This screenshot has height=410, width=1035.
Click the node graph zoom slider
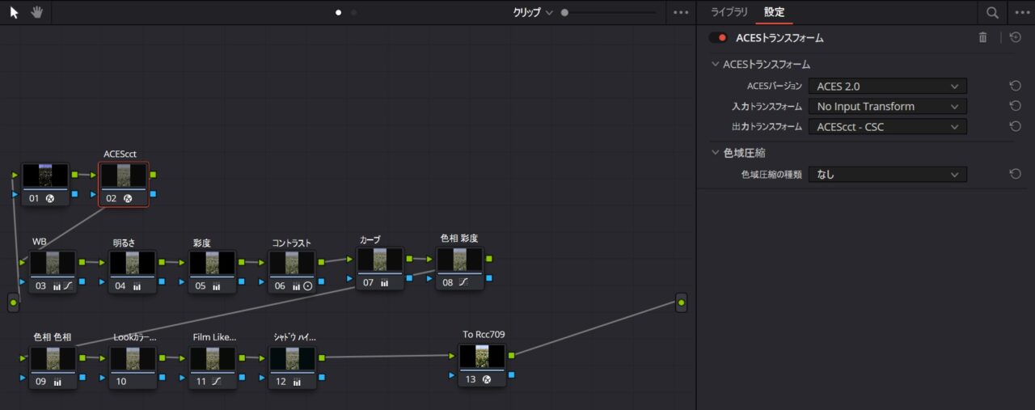tap(608, 12)
